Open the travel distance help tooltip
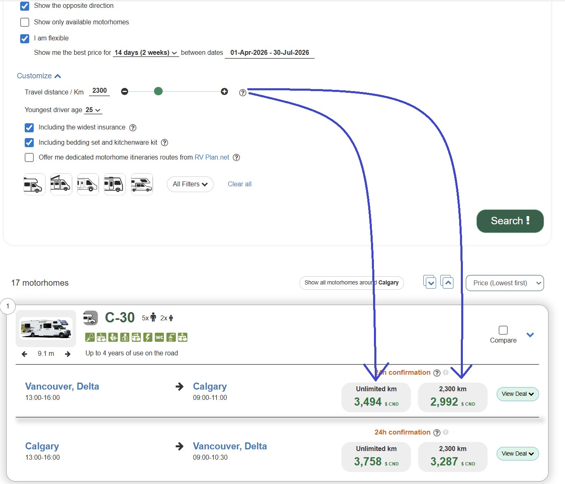 (x=243, y=92)
